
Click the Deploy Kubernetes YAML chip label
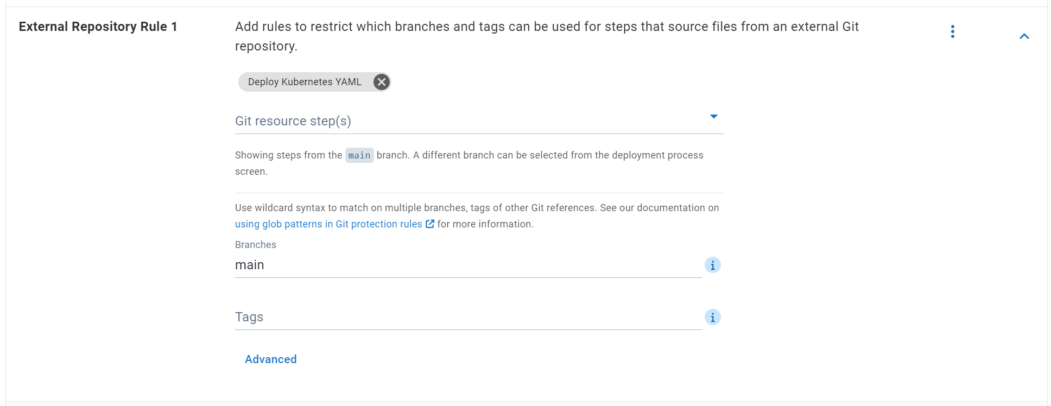pos(305,82)
